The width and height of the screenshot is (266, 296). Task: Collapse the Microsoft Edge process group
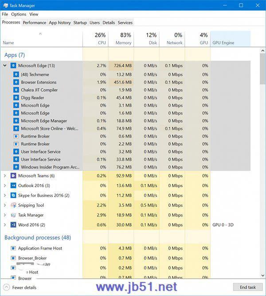coord(5,65)
